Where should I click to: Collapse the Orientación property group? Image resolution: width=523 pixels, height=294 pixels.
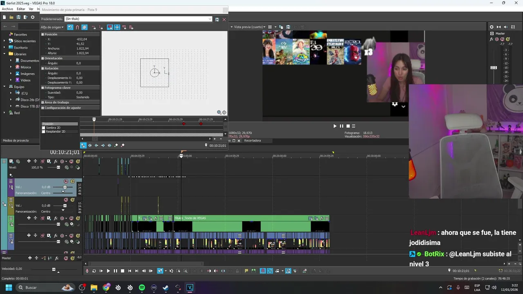[42, 58]
